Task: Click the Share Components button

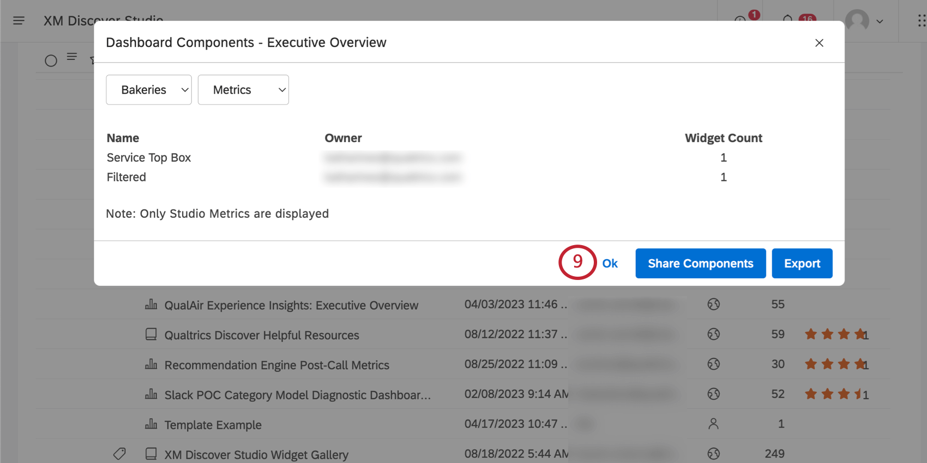Action: [700, 264]
